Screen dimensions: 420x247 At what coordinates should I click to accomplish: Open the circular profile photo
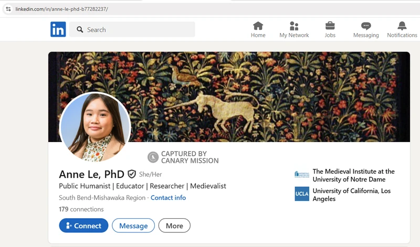tap(95, 127)
